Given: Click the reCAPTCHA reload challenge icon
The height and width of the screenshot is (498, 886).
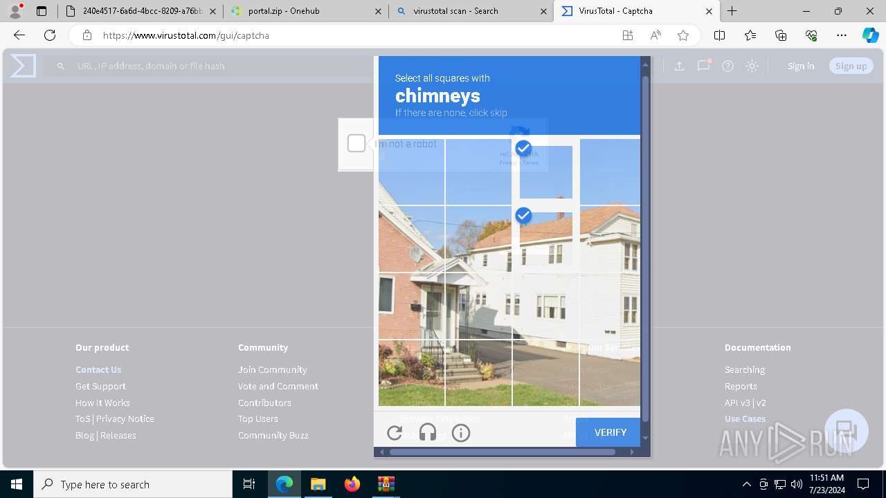Looking at the screenshot, I should [x=395, y=433].
